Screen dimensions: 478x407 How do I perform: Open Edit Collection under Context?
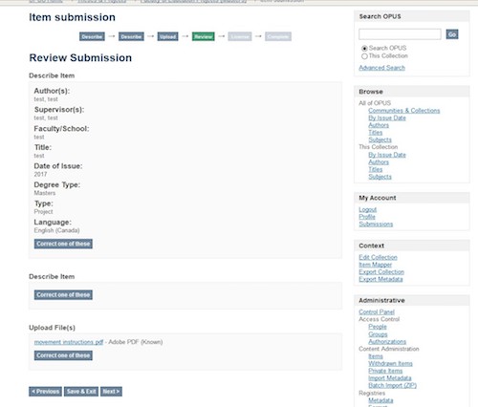(x=378, y=257)
